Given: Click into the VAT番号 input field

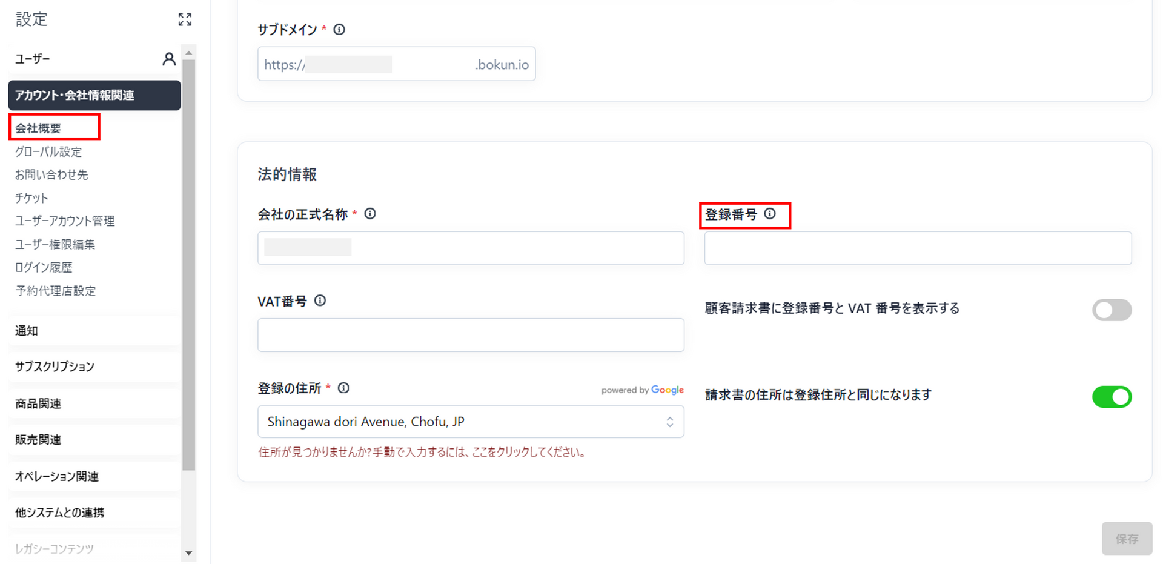Looking at the screenshot, I should [471, 335].
